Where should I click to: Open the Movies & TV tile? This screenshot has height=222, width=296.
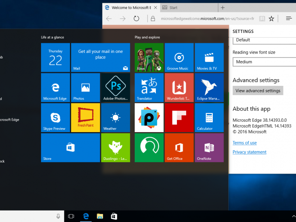(x=209, y=57)
